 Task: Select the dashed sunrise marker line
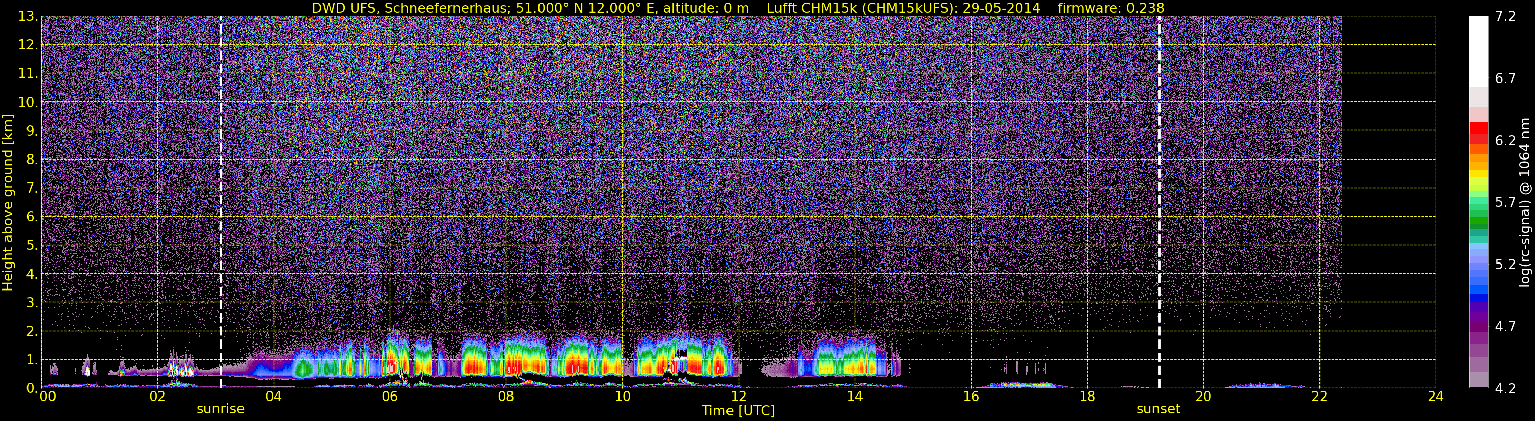(221, 202)
